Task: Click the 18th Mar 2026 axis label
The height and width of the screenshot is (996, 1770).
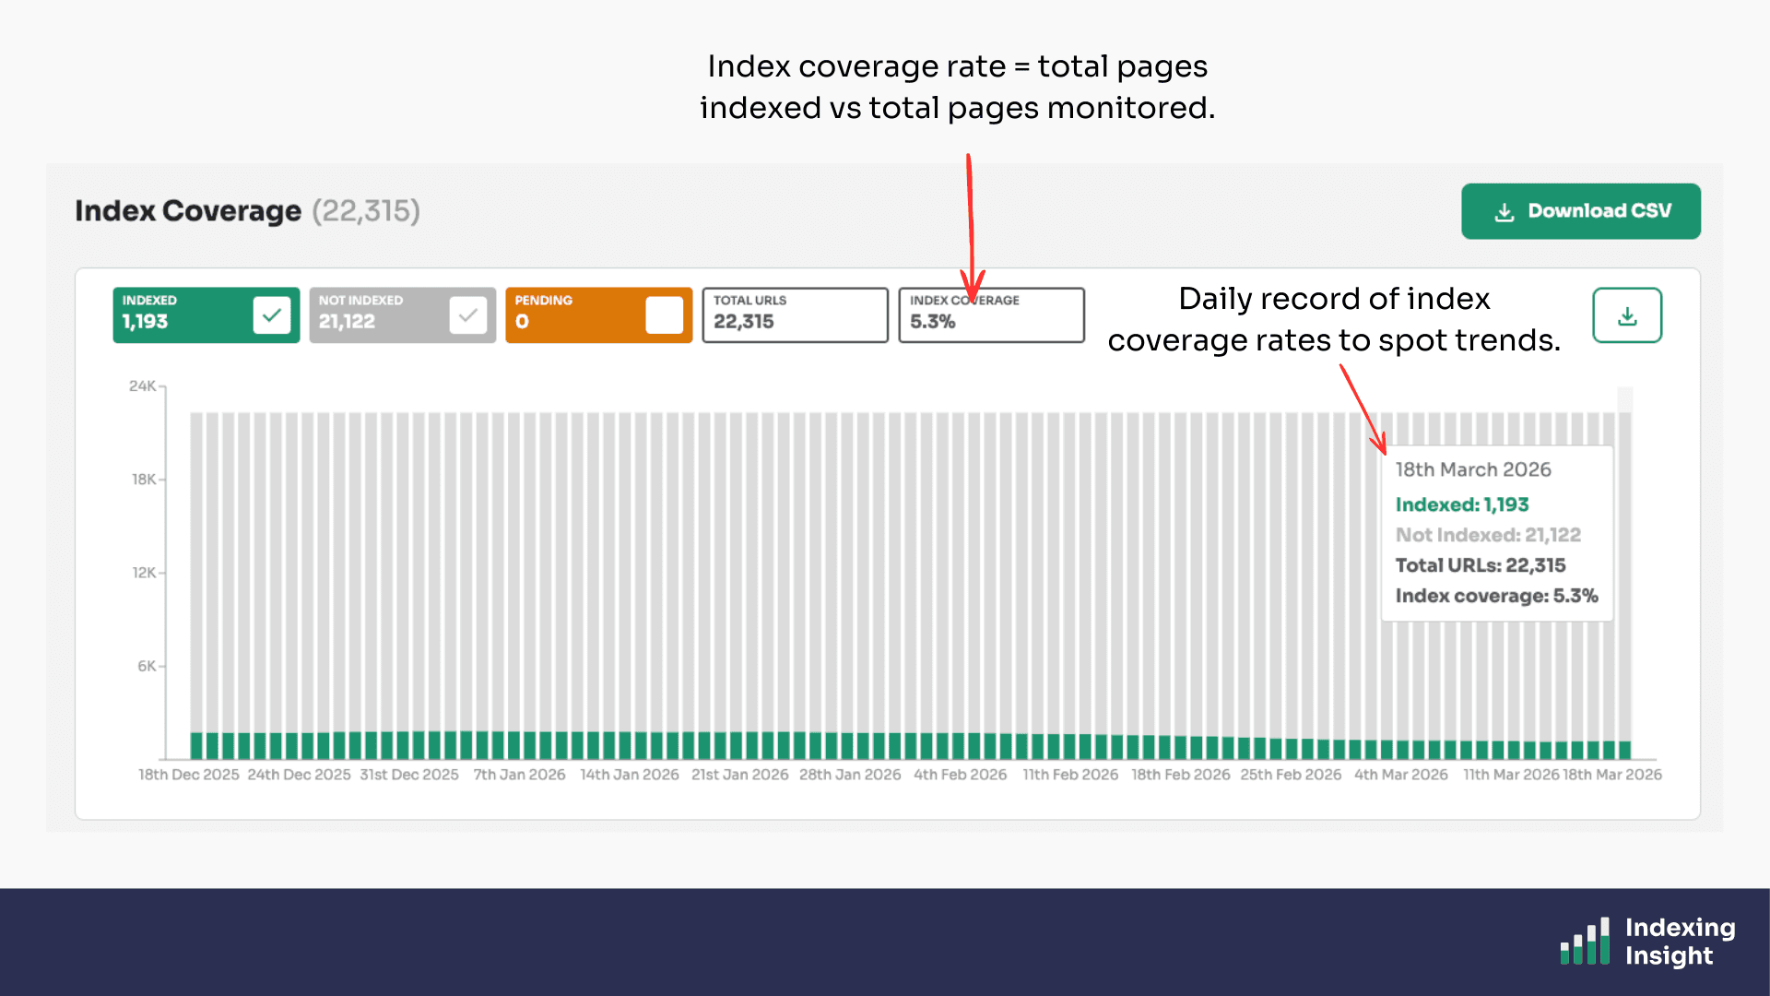Action: click(x=1612, y=775)
